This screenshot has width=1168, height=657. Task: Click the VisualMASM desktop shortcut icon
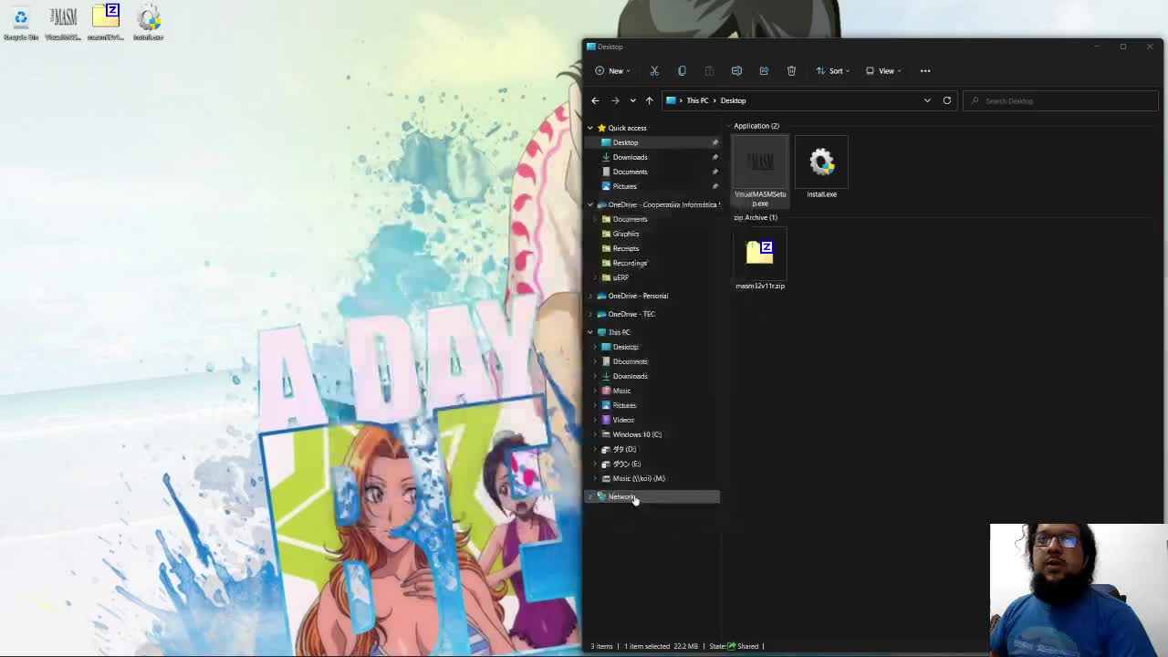pyautogui.click(x=63, y=23)
